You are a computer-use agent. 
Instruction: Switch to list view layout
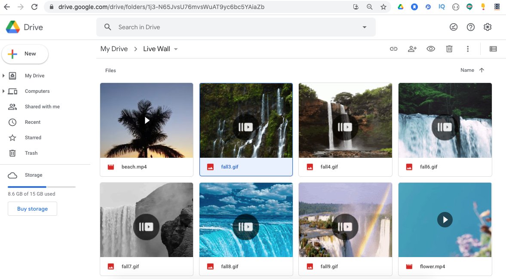pos(493,49)
